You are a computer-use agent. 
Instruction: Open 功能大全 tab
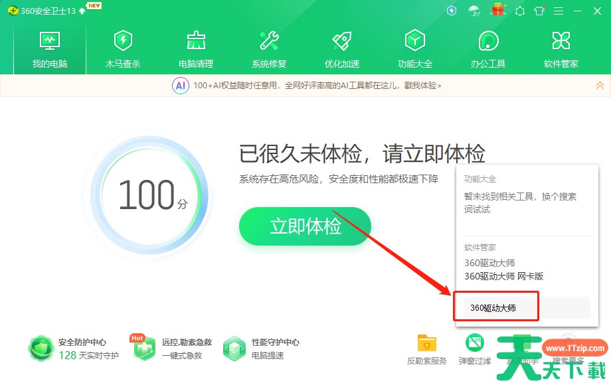[415, 49]
